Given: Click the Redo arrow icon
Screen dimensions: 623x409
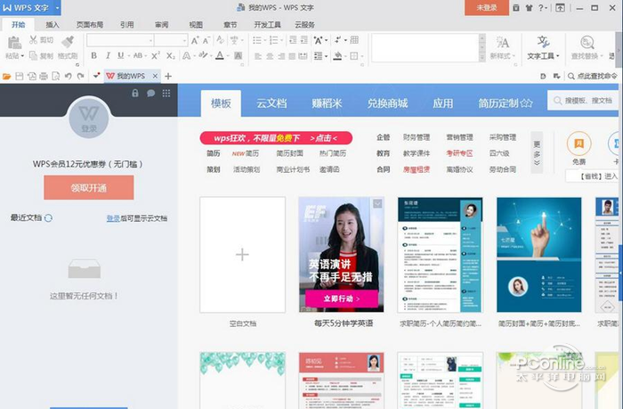Looking at the screenshot, I should pyautogui.click(x=81, y=76).
